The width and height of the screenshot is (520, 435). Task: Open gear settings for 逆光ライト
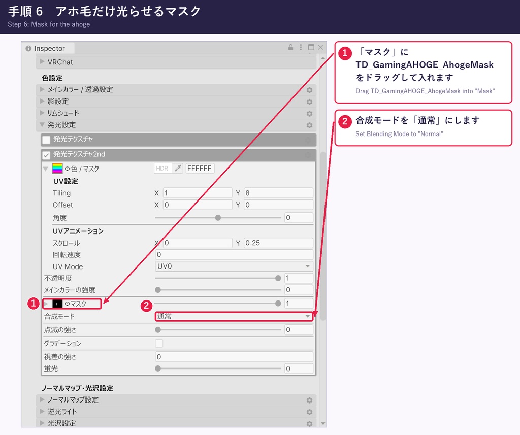click(x=309, y=412)
